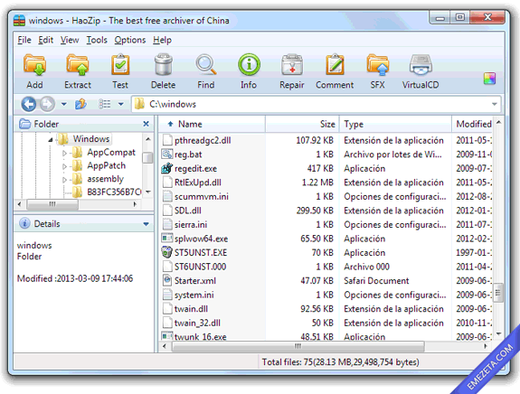520x394 pixels.
Task: Click the Details panel info icon
Action: [24, 224]
